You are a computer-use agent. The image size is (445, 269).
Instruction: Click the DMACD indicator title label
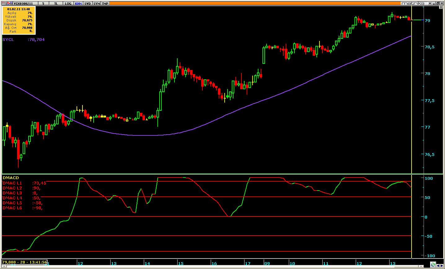(x=11, y=178)
